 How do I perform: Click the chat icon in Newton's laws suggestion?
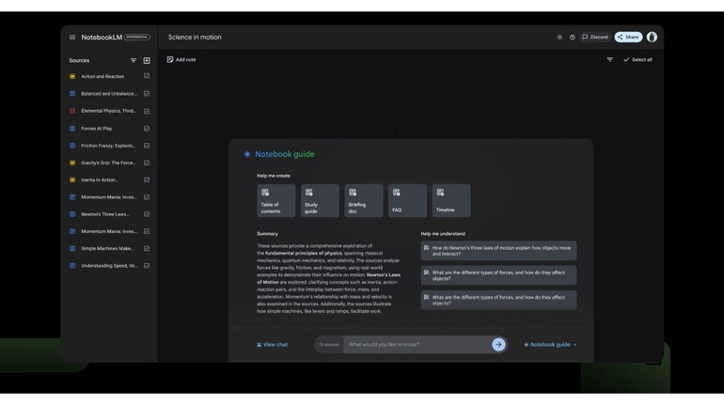point(426,248)
